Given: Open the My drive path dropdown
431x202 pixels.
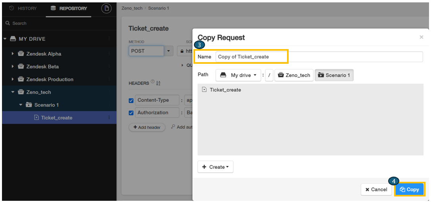Looking at the screenshot, I should pos(238,75).
